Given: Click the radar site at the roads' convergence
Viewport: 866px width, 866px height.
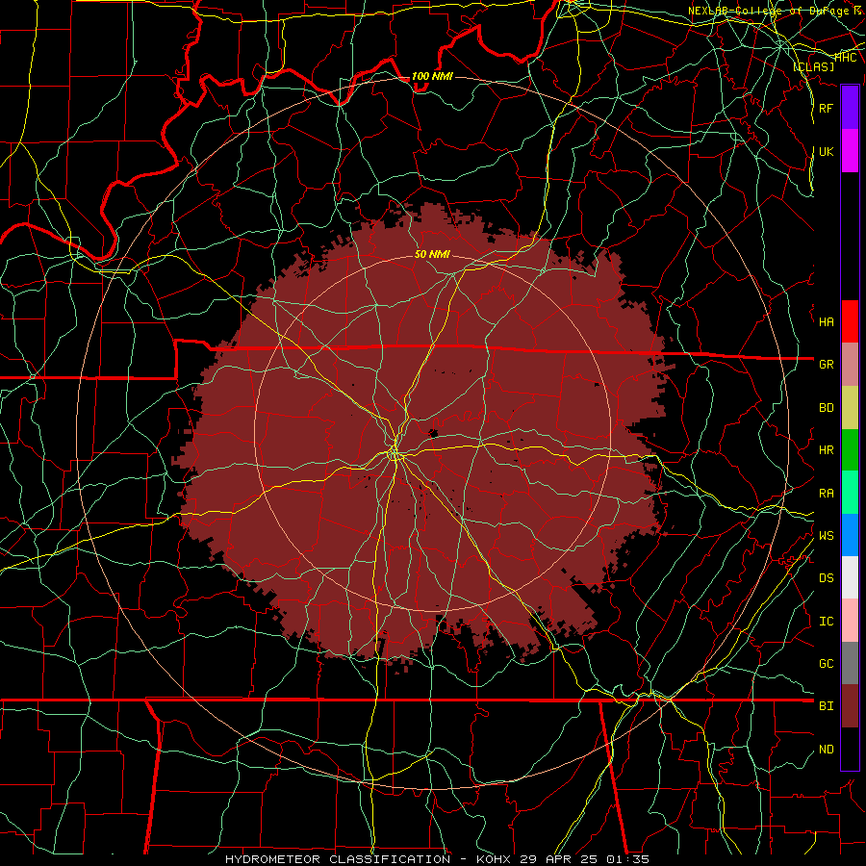Looking at the screenshot, I should tap(395, 454).
